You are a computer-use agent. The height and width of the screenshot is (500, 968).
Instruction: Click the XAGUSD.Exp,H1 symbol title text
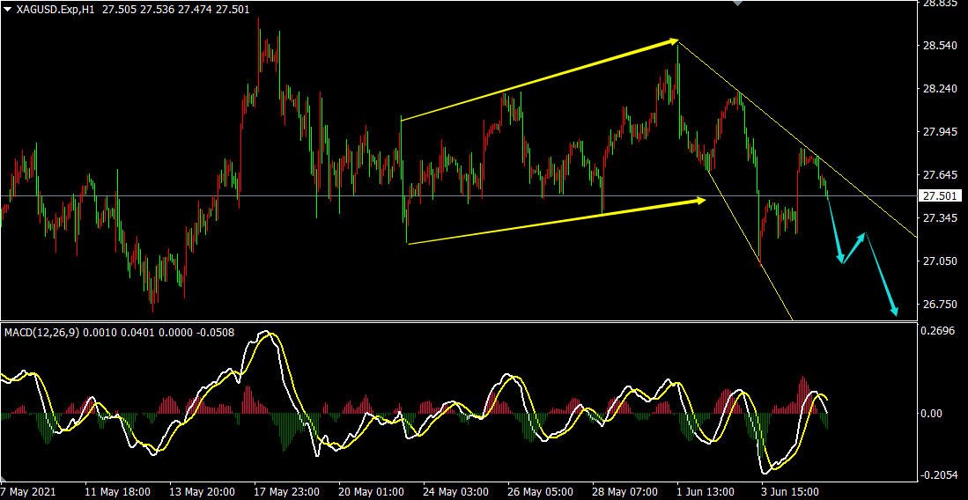(x=55, y=8)
